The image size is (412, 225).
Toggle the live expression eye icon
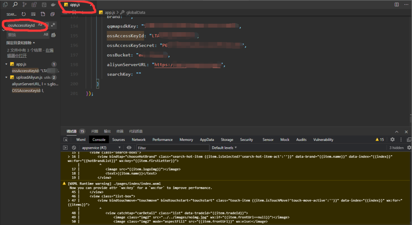[129, 148]
